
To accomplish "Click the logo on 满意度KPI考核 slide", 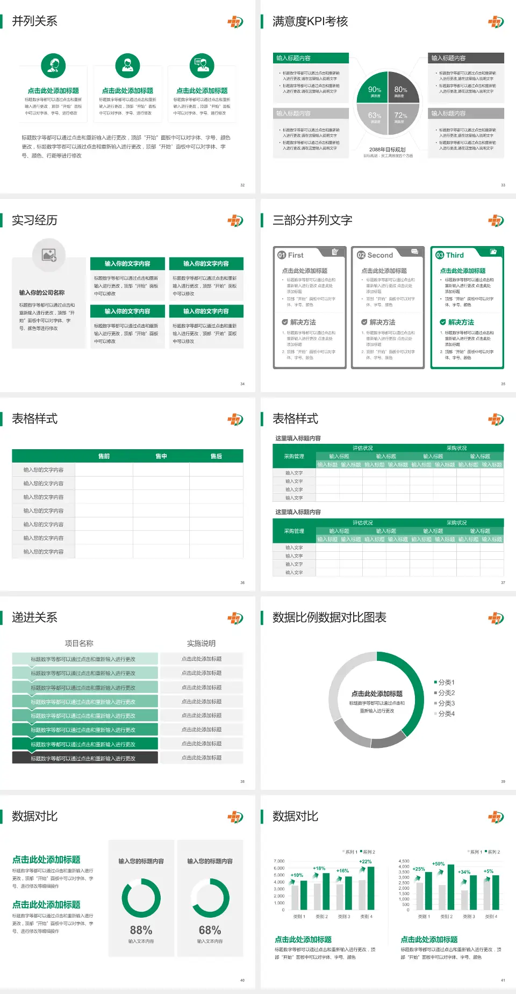I will coord(496,22).
